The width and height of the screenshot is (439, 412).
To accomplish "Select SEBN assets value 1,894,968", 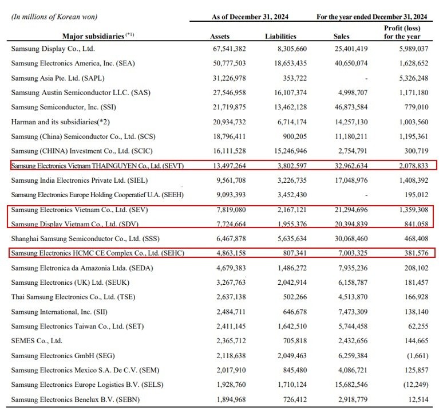I will pos(231,399).
